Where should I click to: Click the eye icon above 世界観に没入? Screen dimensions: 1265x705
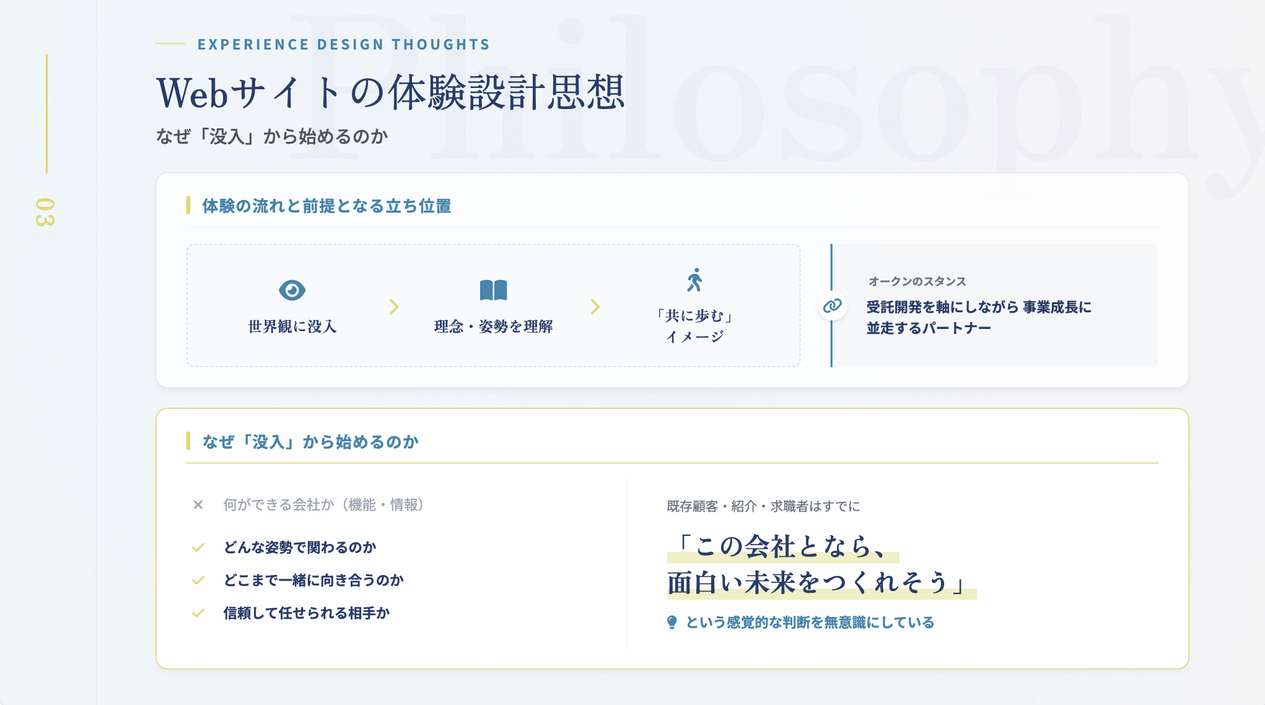[x=292, y=290]
